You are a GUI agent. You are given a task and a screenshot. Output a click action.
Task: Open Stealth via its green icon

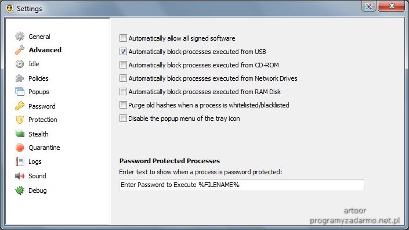pos(20,134)
